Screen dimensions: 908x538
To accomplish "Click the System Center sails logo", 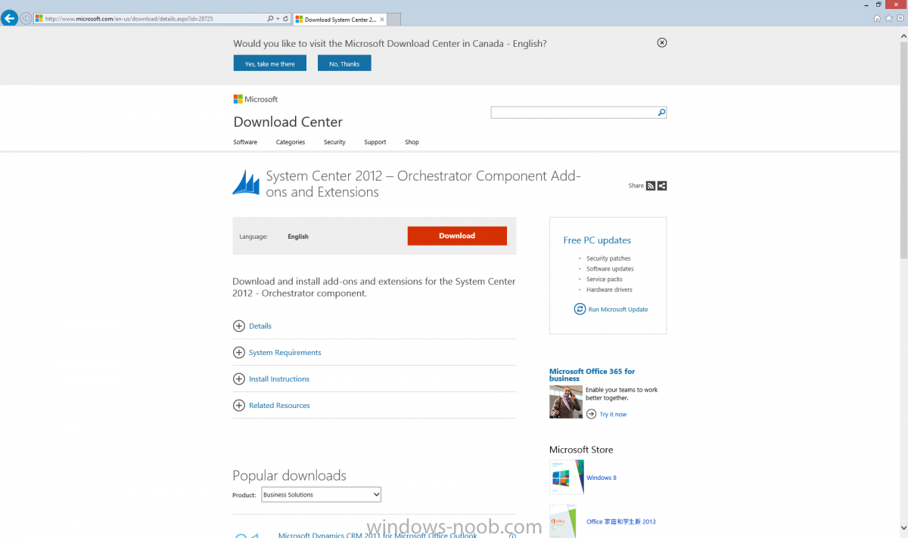I will click(x=246, y=183).
